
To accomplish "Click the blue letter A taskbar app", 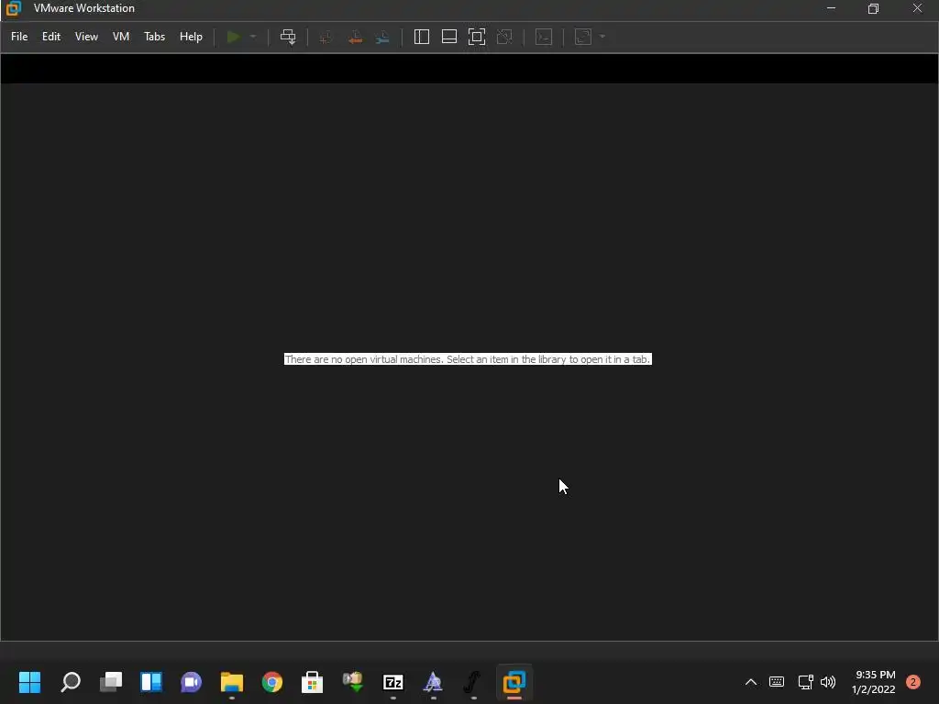I will (x=433, y=682).
